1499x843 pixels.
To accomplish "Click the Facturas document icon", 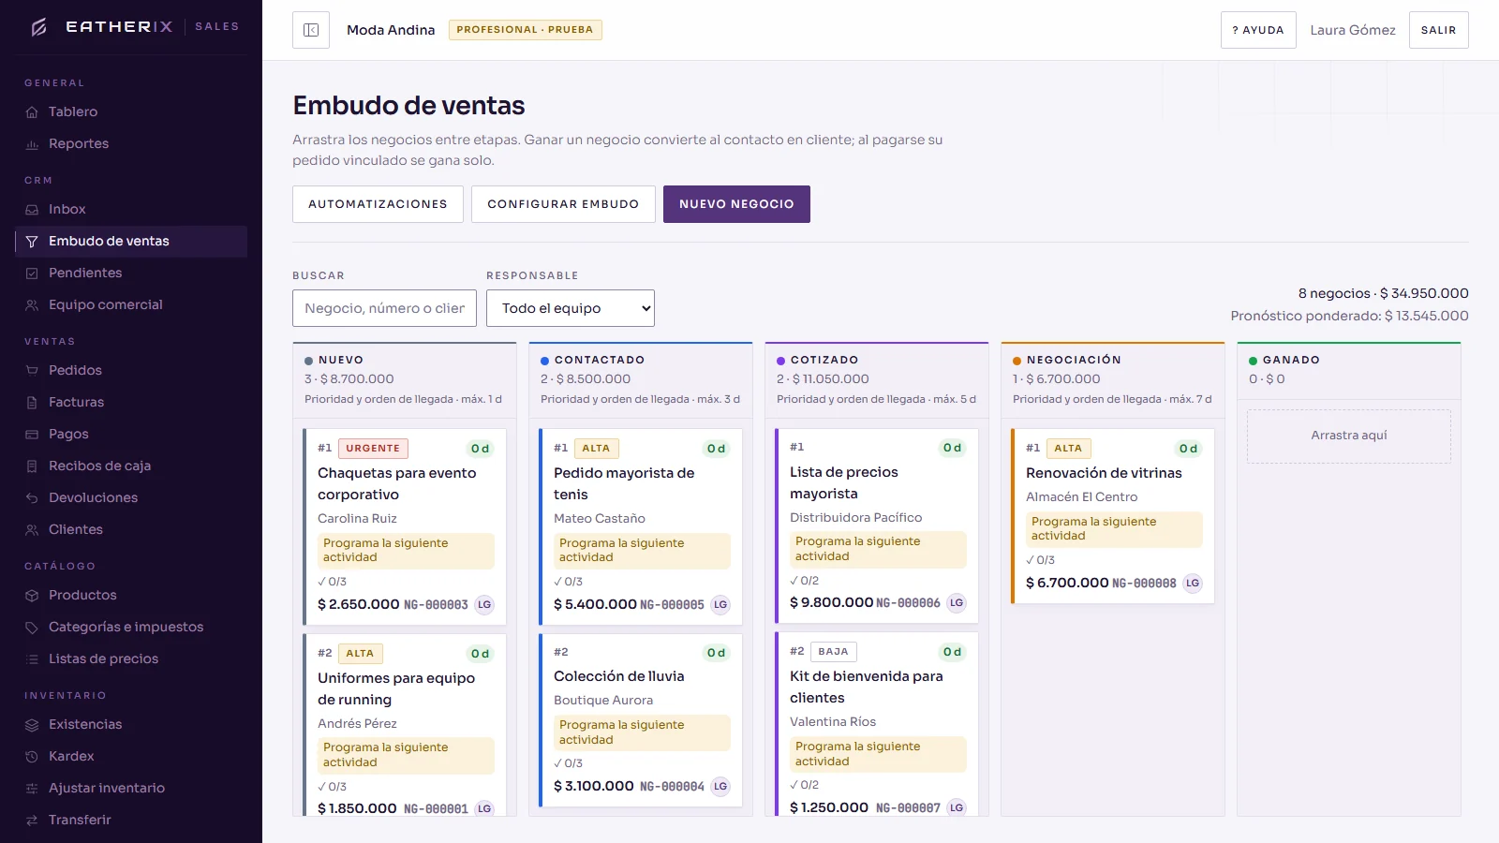I will (x=32, y=403).
